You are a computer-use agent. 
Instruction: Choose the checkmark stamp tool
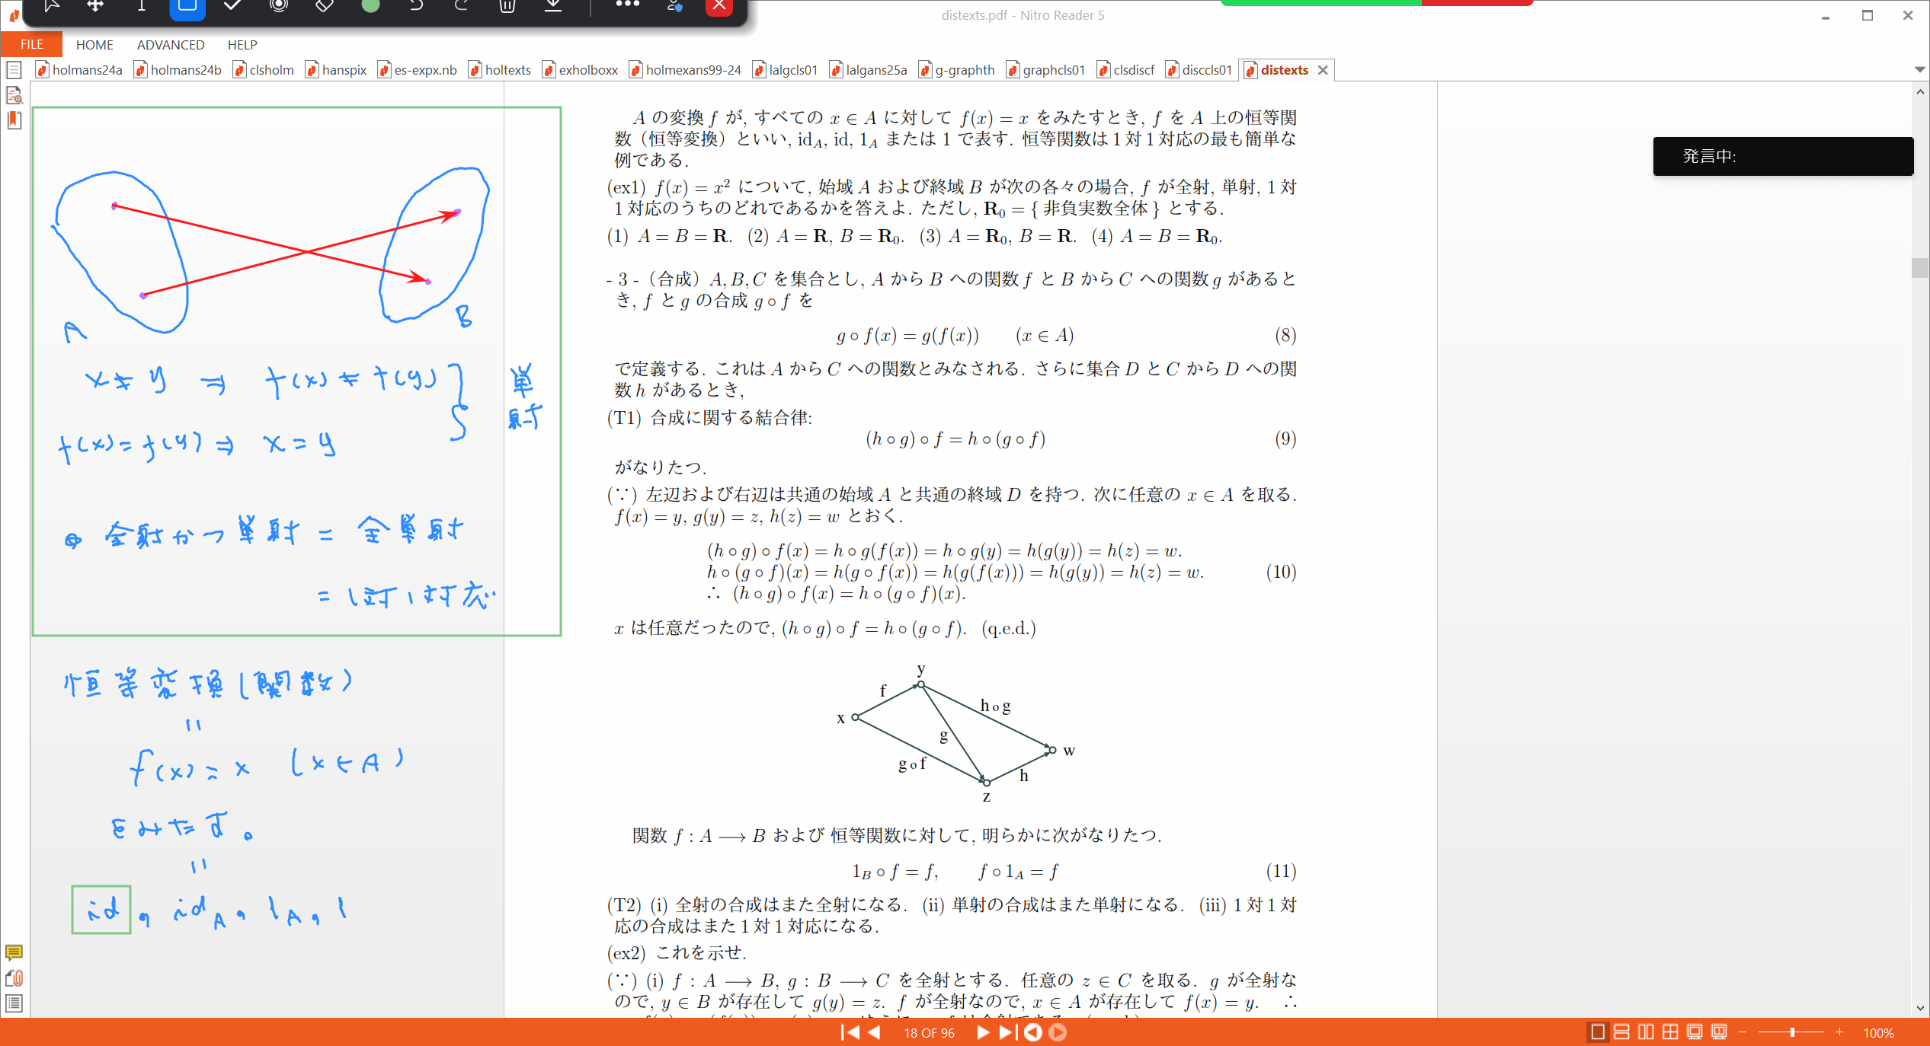[233, 6]
